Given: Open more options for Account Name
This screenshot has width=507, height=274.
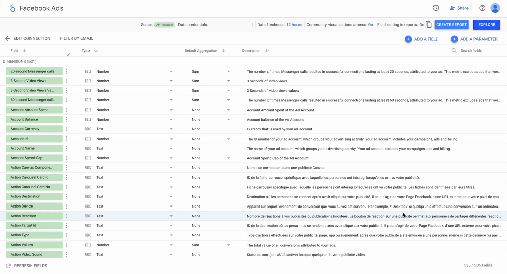Looking at the screenshot, I should tap(66, 148).
